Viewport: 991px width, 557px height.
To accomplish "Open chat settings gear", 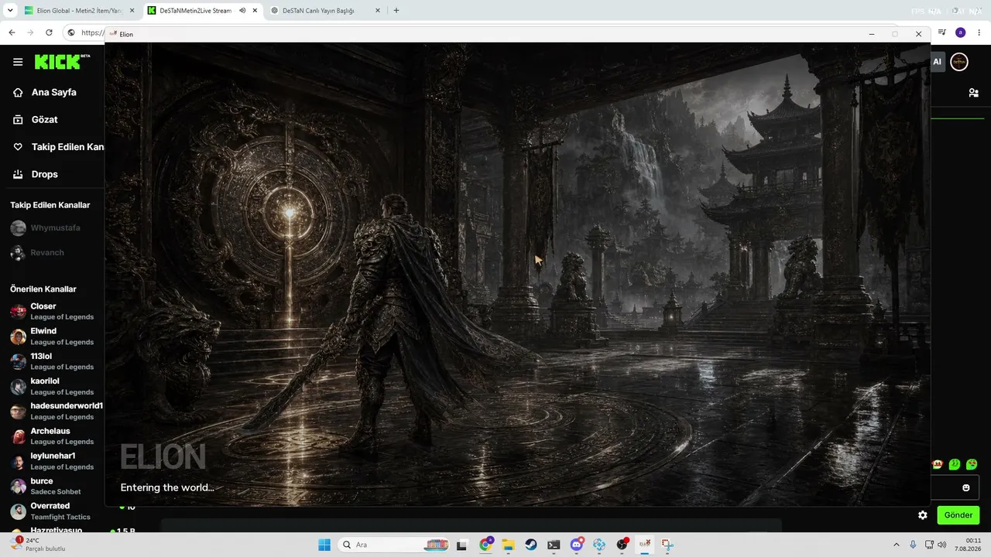I will pos(923,515).
